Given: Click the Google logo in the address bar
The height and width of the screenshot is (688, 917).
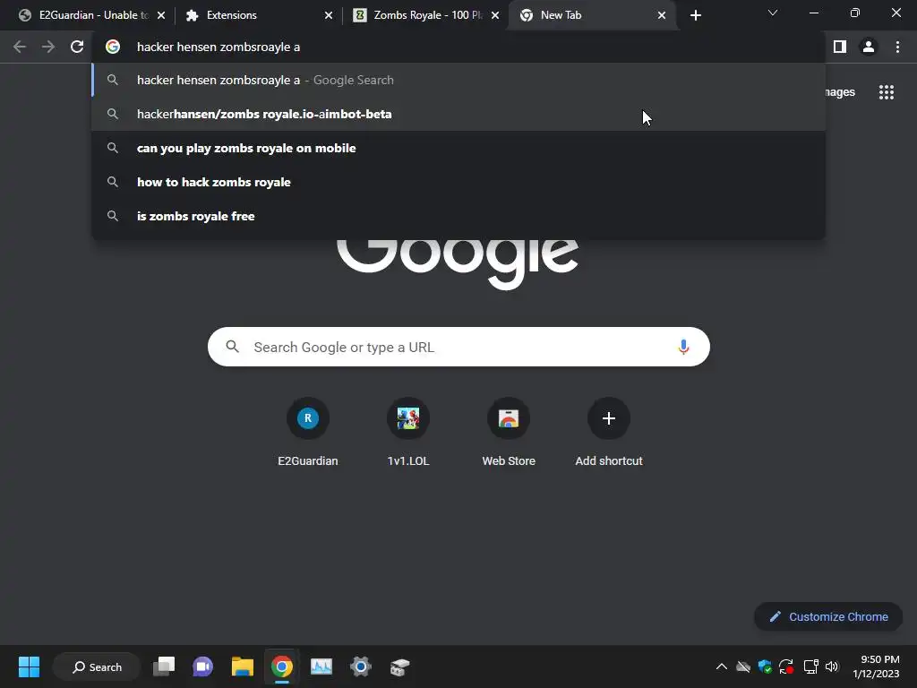Looking at the screenshot, I should click(113, 47).
